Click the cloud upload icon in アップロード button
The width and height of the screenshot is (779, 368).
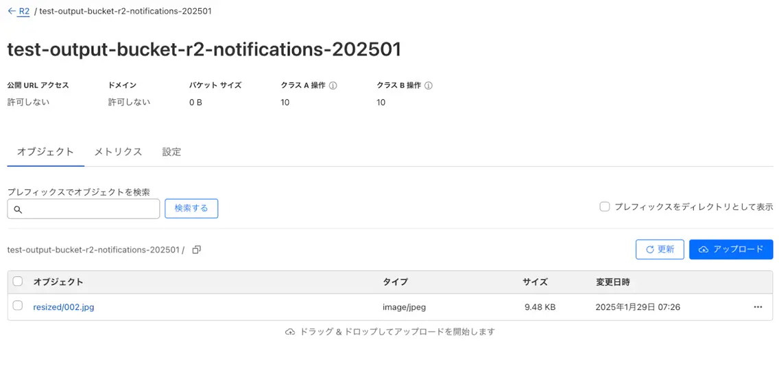pyautogui.click(x=703, y=250)
